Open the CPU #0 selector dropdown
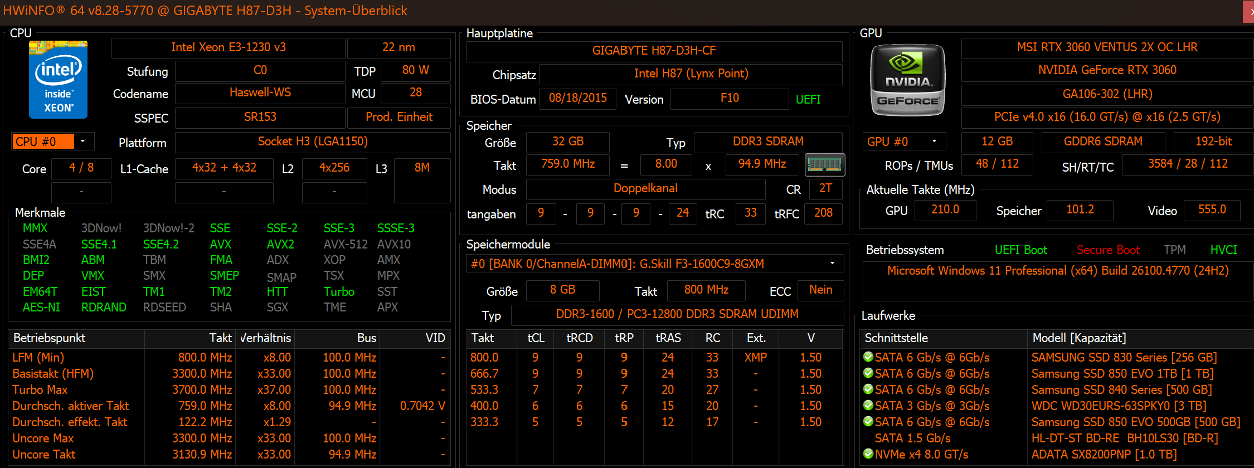Image resolution: width=1254 pixels, height=468 pixels. coord(83,141)
